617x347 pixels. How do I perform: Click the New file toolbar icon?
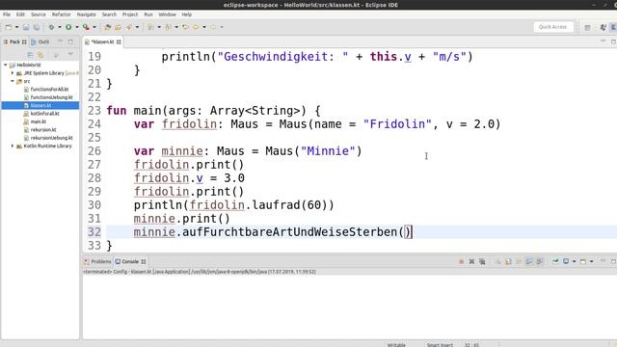coord(9,27)
